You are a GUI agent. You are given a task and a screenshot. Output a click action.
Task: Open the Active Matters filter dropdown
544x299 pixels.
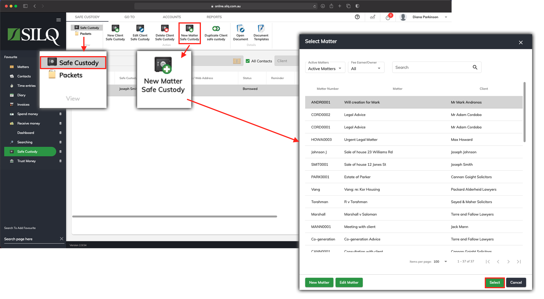(325, 68)
